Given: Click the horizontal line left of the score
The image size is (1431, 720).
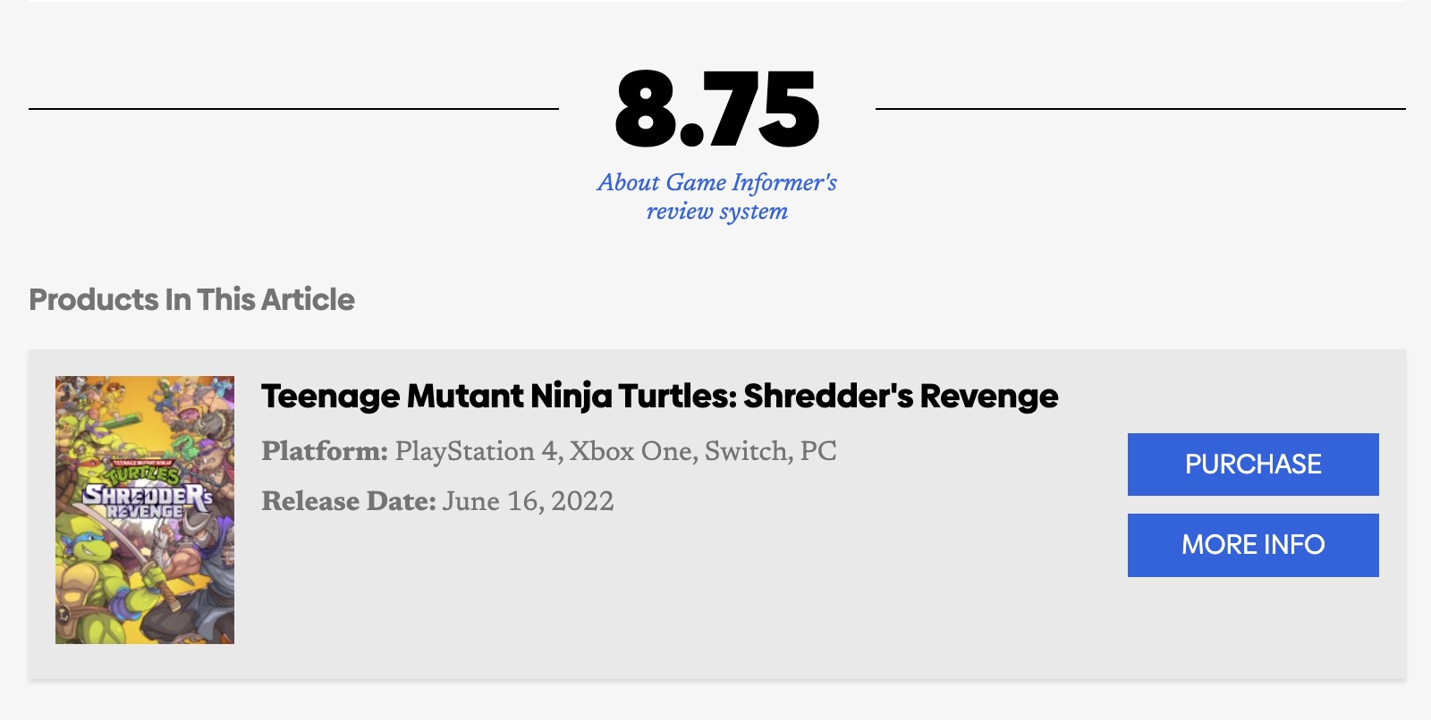Looking at the screenshot, I should (293, 109).
